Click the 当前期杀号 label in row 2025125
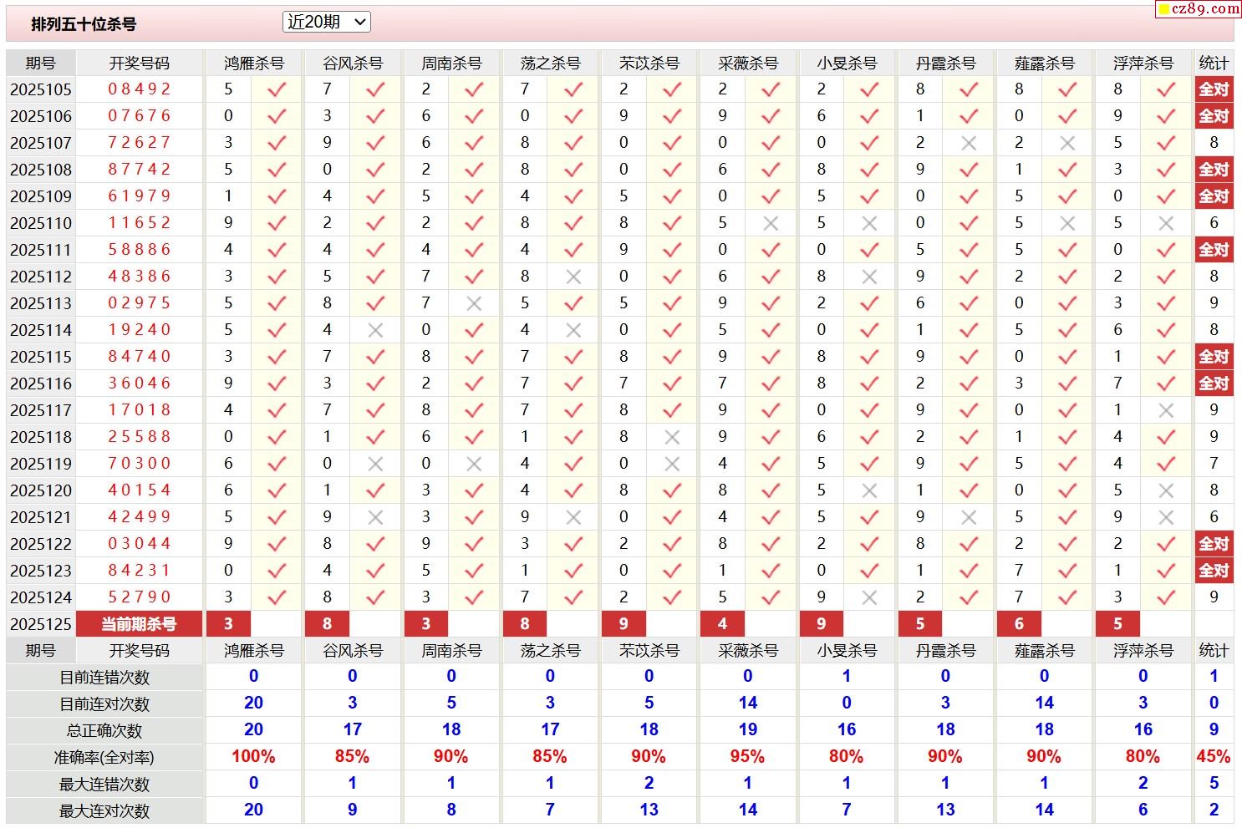Viewport: 1242px width, 828px height. coord(139,624)
